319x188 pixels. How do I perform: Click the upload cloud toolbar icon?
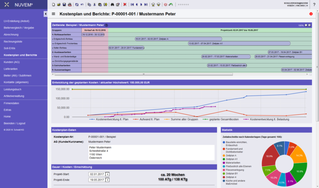[153, 4]
